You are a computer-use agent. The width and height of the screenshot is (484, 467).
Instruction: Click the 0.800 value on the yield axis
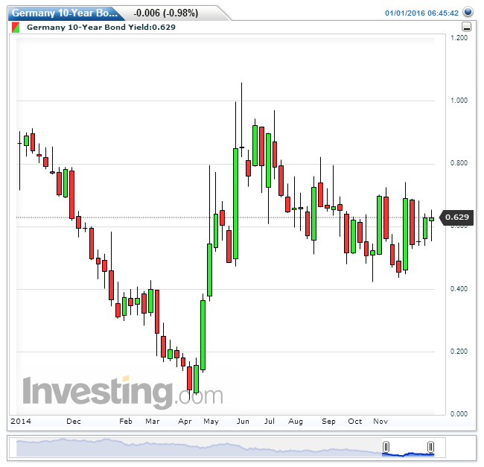tap(459, 163)
